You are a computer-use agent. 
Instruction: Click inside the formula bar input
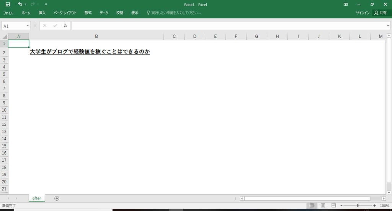pos(229,26)
